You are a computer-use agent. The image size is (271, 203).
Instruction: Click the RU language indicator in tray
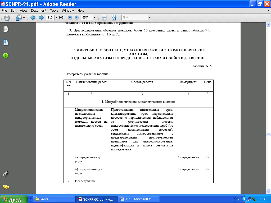click(x=239, y=199)
